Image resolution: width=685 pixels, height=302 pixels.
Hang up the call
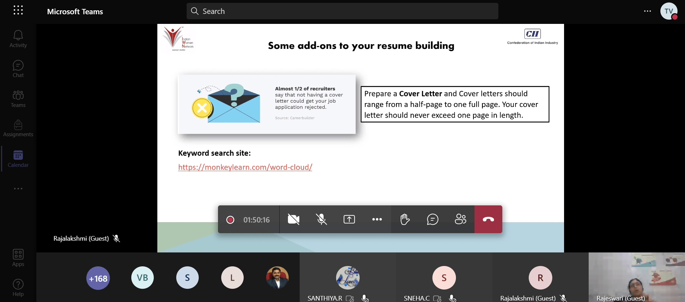488,219
